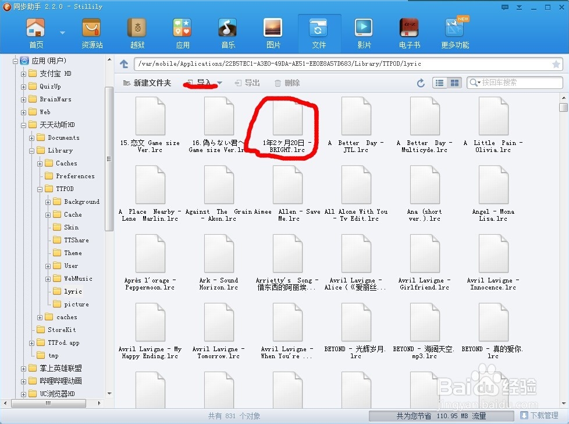This screenshot has height=424, width=569.
Task: Select file Ark - Sound Horizon.lrc
Action: click(x=218, y=262)
